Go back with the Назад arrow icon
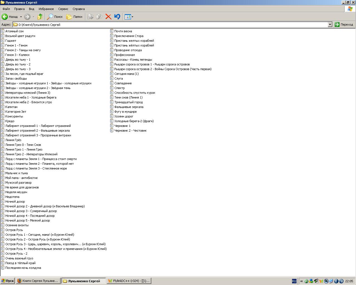 pos(5,17)
